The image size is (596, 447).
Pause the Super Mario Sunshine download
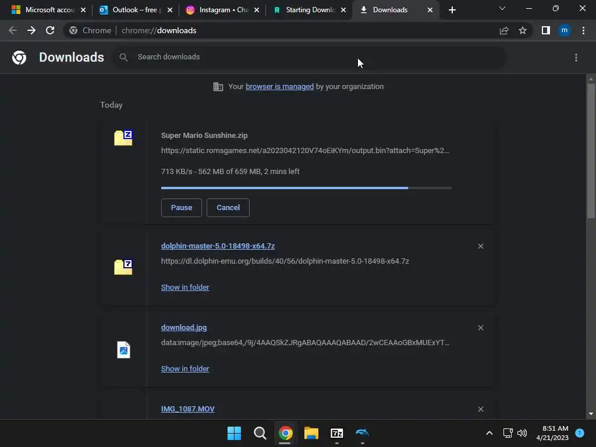pyautogui.click(x=182, y=208)
